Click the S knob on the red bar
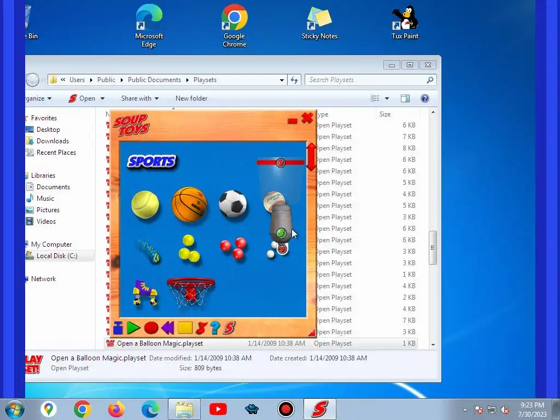560x420 pixels. (x=281, y=163)
